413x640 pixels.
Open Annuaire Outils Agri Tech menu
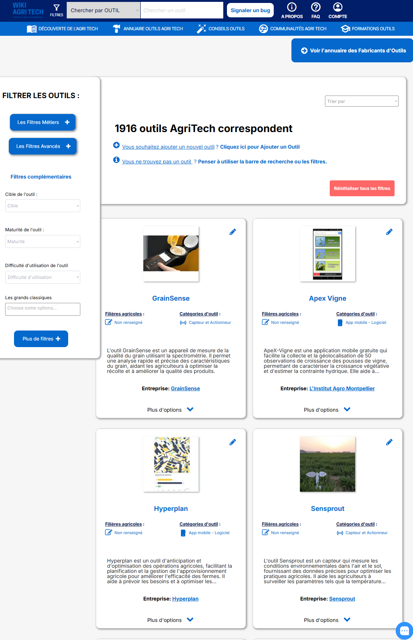(148, 29)
